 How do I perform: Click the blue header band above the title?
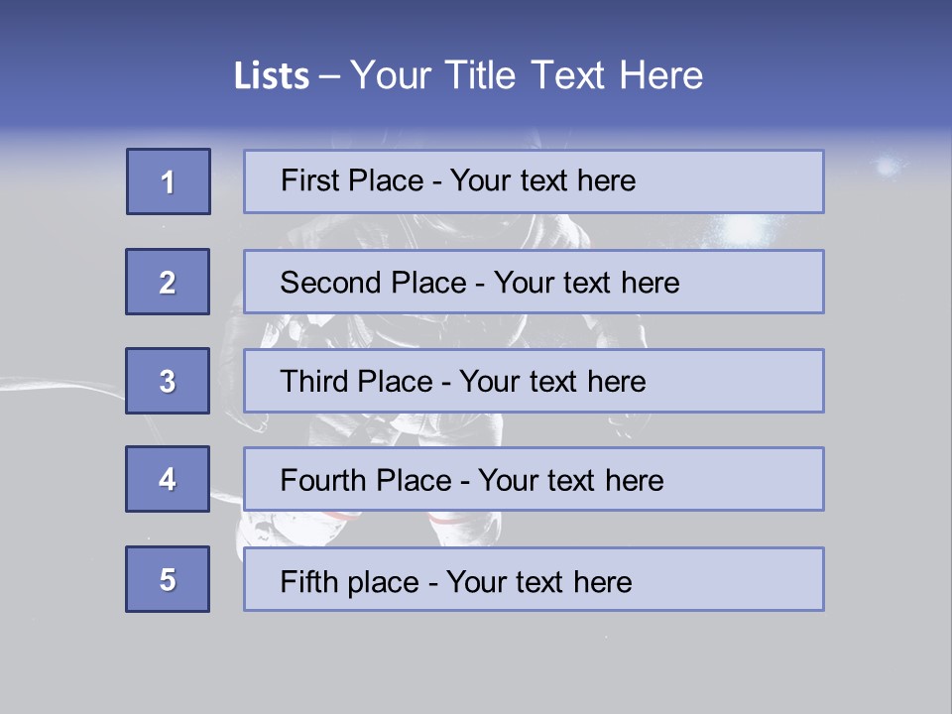coord(476,24)
